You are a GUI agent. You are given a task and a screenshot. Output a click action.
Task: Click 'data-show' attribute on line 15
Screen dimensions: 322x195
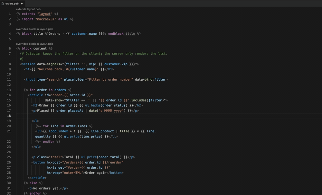pos(53,100)
